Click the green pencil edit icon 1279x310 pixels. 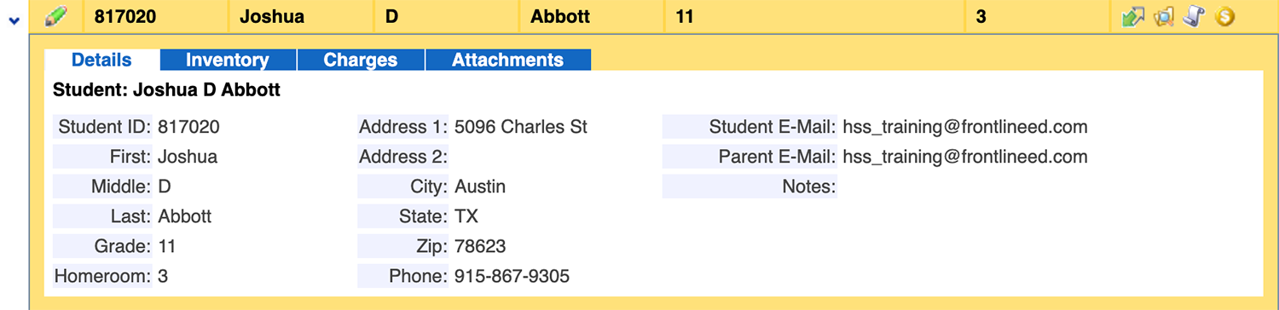(x=56, y=16)
